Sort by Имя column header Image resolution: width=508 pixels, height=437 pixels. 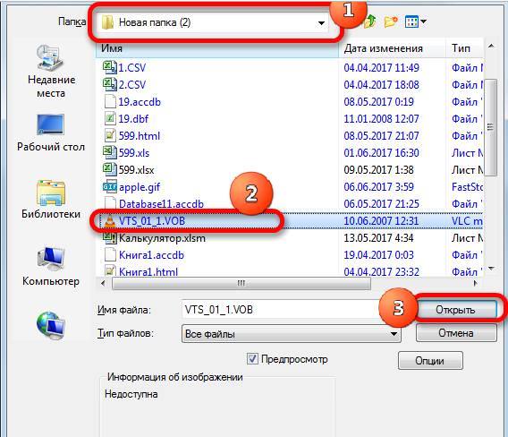217,48
